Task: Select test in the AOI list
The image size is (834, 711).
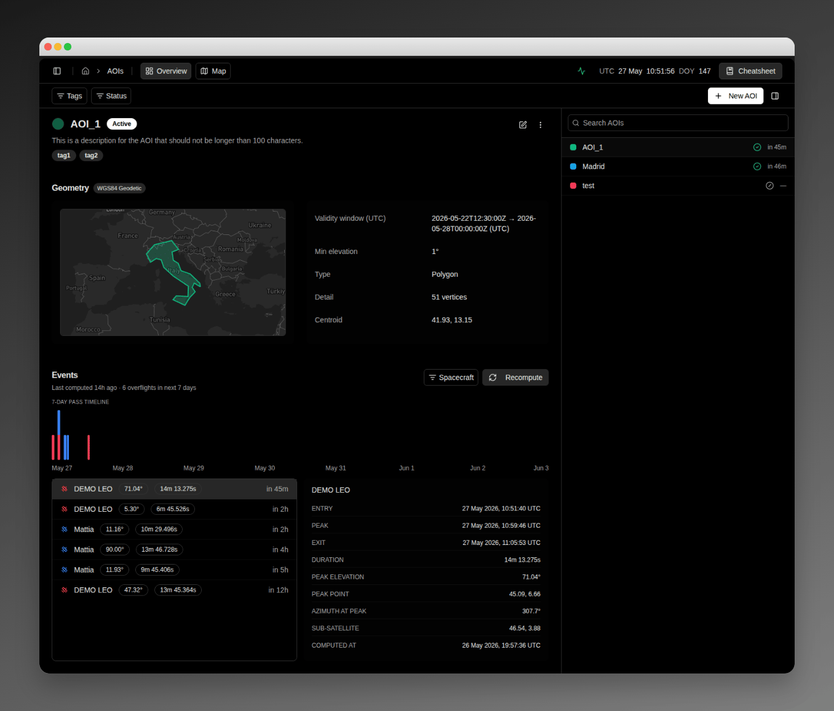Action: coord(678,186)
